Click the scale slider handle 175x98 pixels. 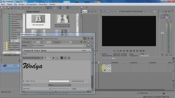point(51,89)
